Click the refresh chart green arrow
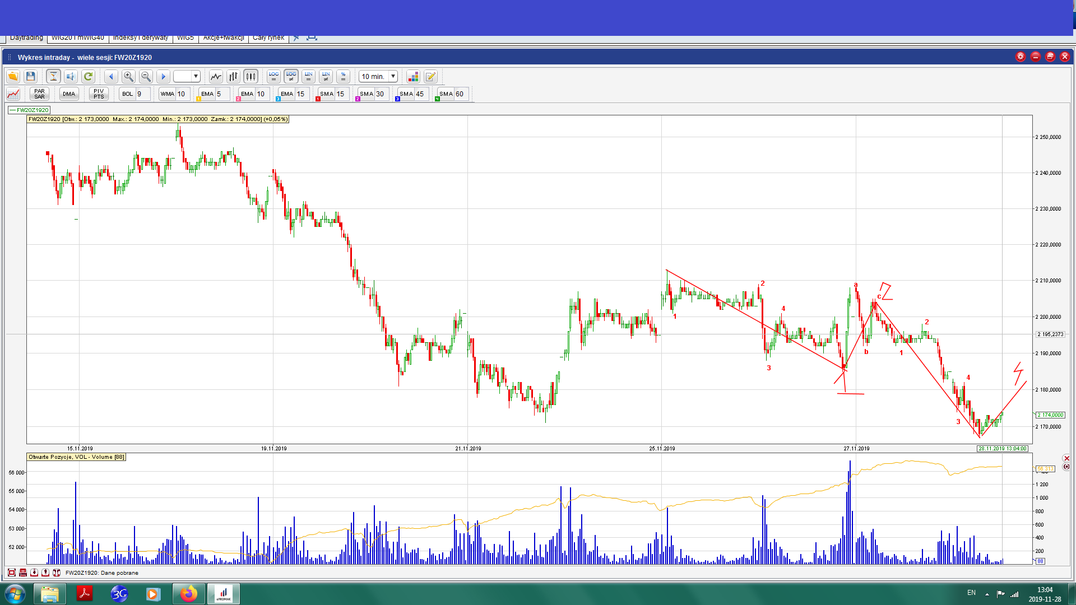1076x605 pixels. [x=88, y=77]
